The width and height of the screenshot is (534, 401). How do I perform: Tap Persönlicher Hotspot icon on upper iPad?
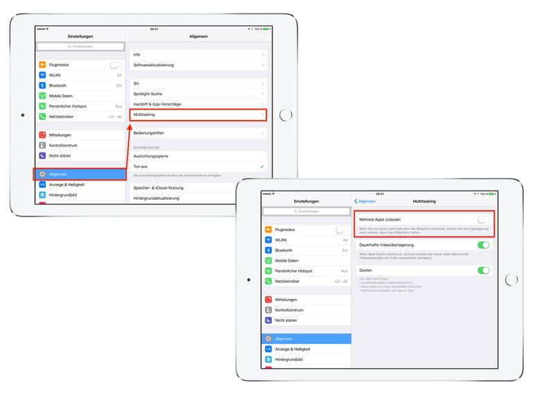[x=42, y=106]
